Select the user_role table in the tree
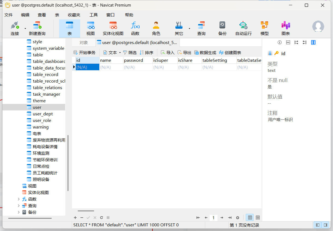Viewport: 333px width, 231px height. point(42,121)
